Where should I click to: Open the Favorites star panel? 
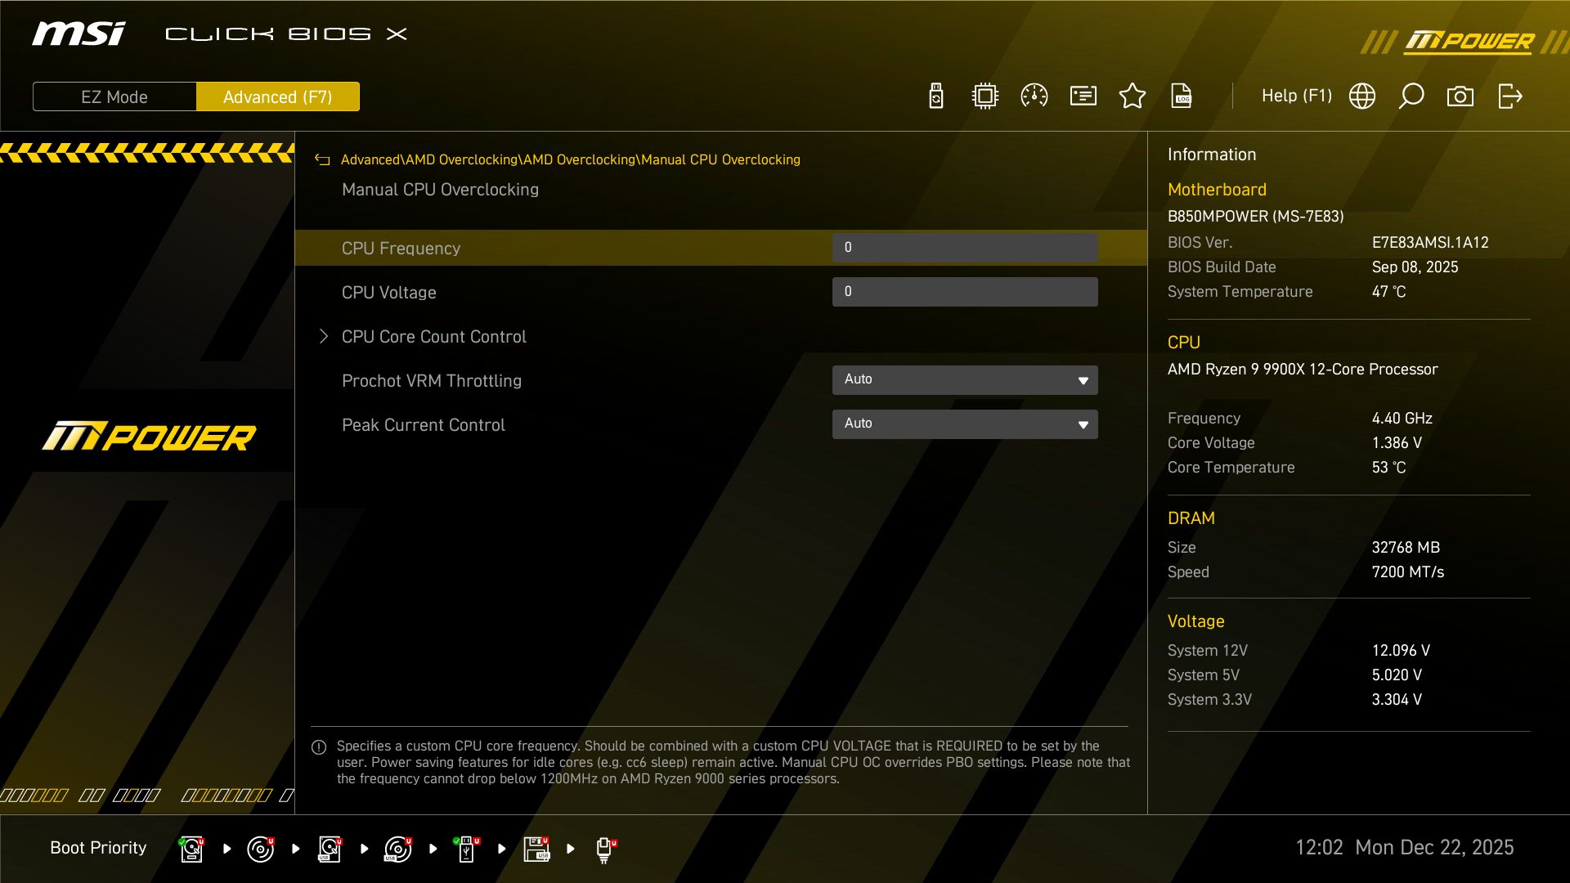pyautogui.click(x=1133, y=96)
